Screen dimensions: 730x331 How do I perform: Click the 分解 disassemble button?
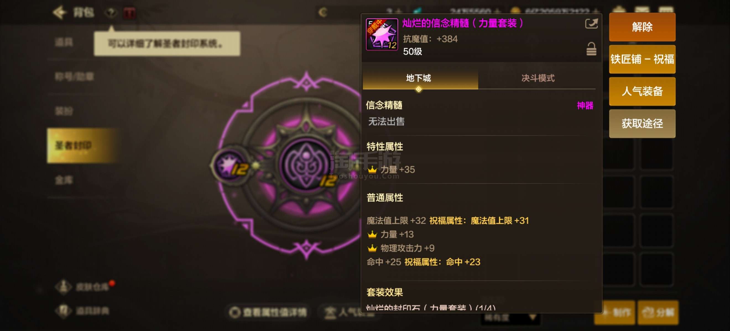pos(658,312)
